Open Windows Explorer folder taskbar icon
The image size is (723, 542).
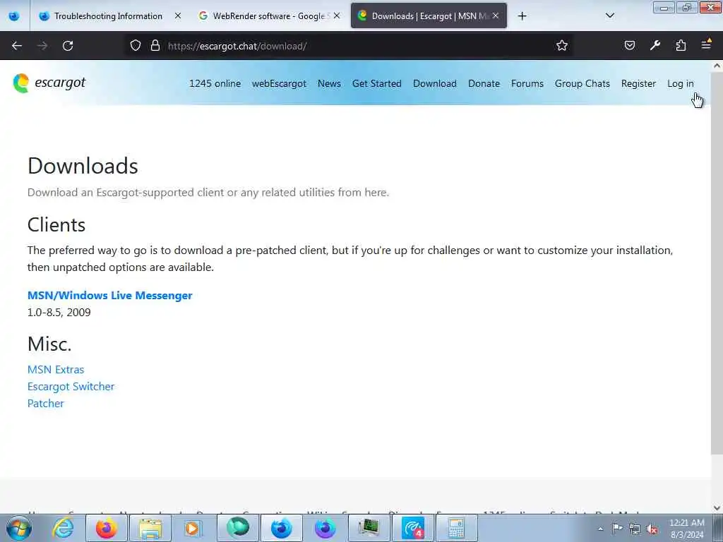coord(150,528)
